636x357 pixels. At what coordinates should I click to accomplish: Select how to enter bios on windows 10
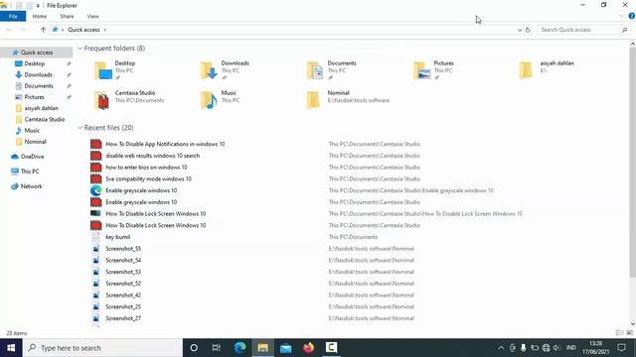tap(146, 168)
